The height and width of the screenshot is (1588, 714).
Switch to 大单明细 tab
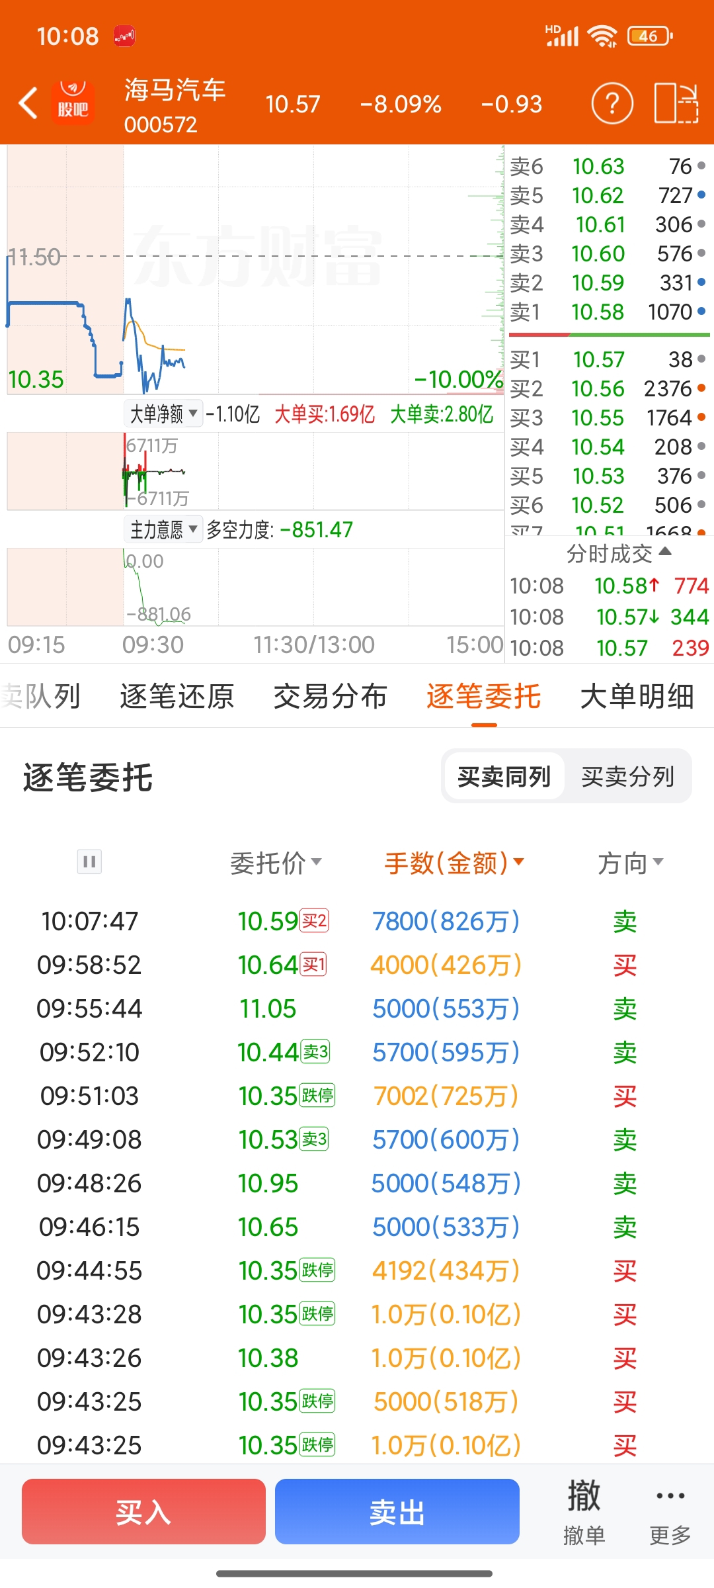[x=637, y=696]
